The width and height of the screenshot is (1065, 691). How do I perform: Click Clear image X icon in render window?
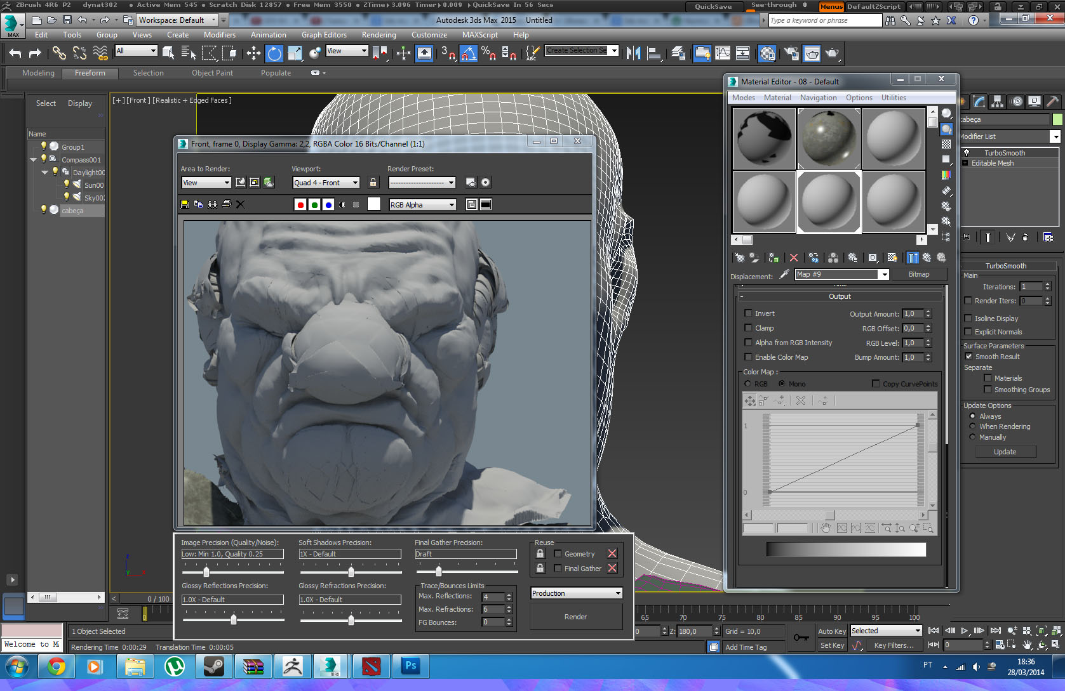(x=240, y=204)
